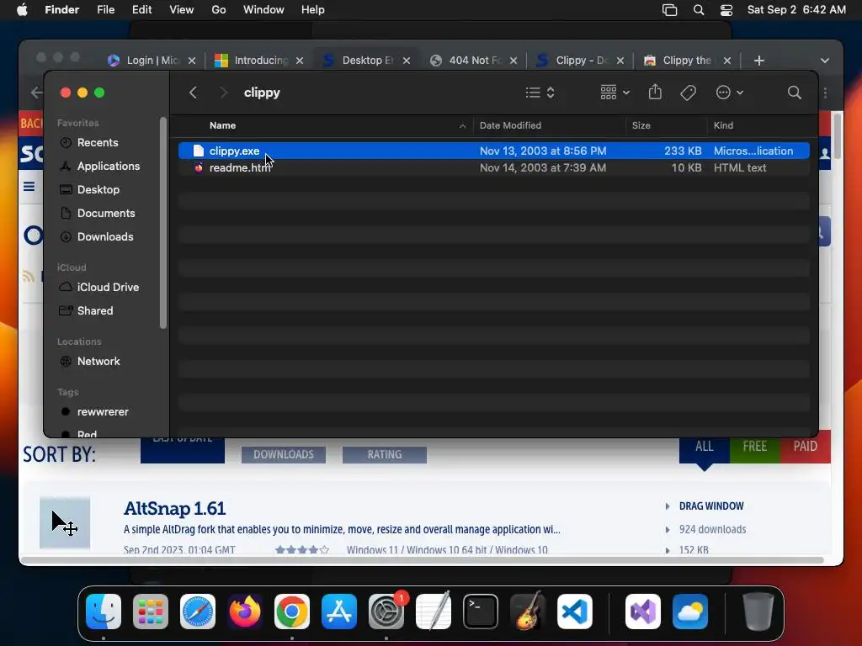Viewport: 862px width, 646px height.
Task: Open Google Chrome from the Dock
Action: pyautogui.click(x=292, y=612)
